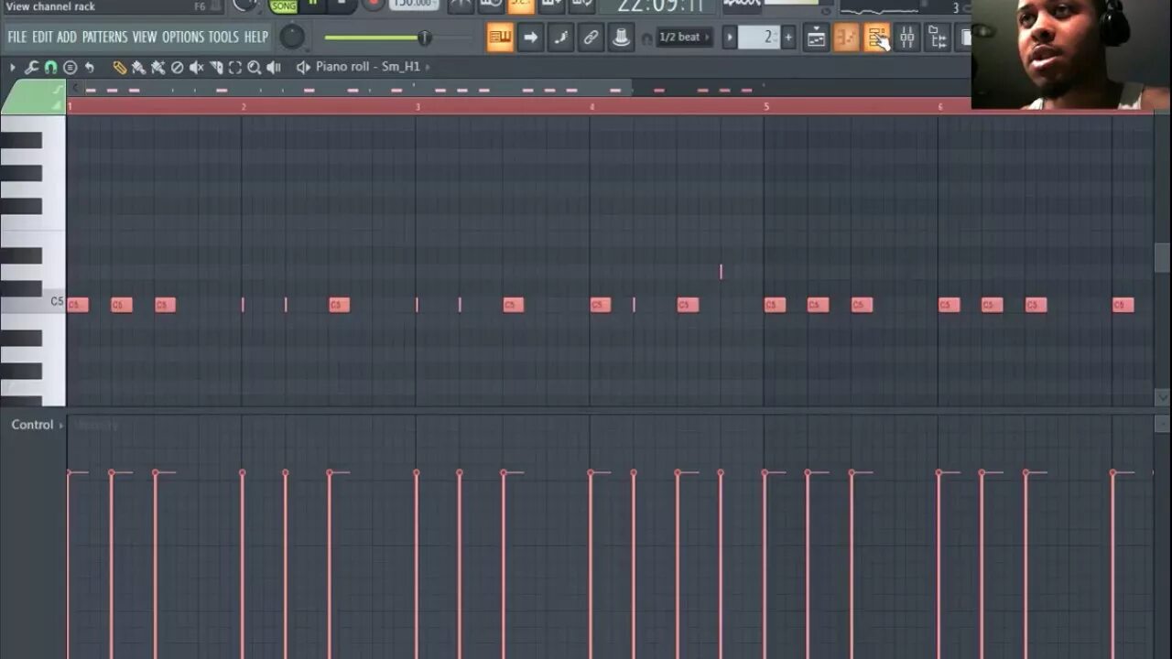The width and height of the screenshot is (1172, 659).
Task: Click the 'View channel rack' hint text
Action: point(50,6)
